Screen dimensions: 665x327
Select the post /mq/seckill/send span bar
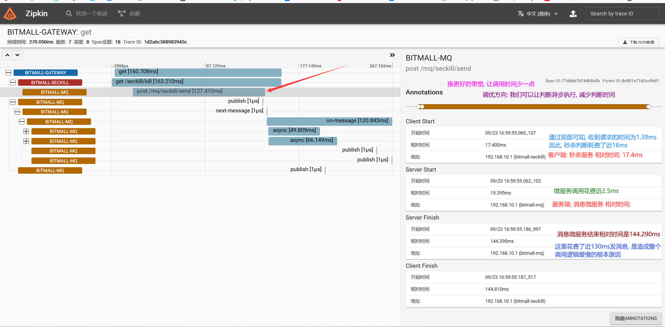point(199,92)
